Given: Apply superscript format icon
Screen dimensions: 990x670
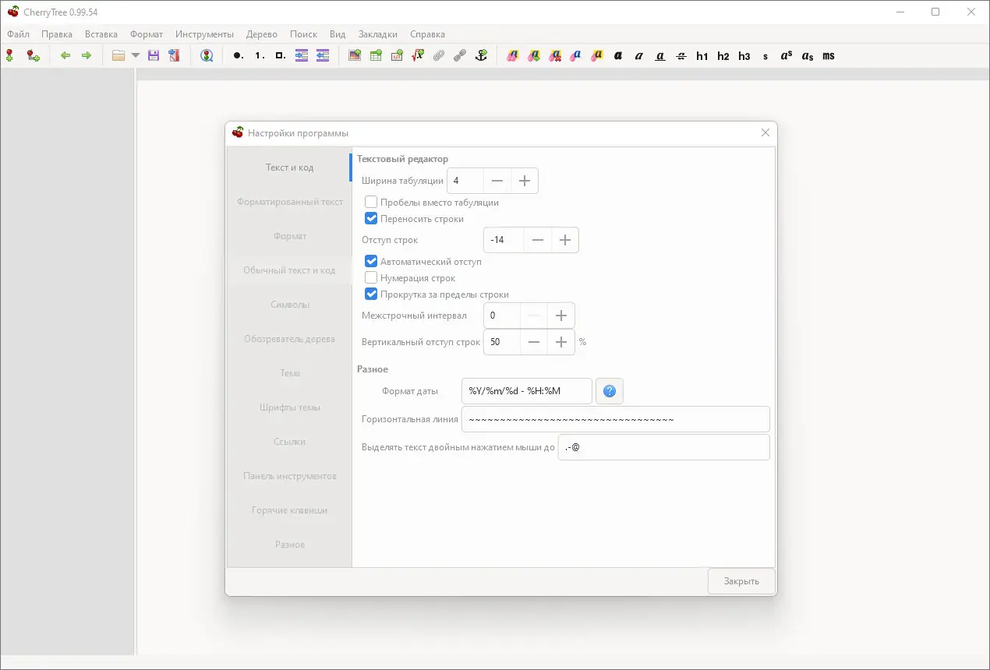Looking at the screenshot, I should [x=787, y=55].
